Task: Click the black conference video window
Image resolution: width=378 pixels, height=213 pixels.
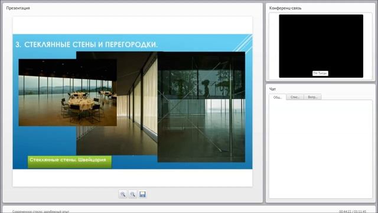Action: (x=321, y=46)
